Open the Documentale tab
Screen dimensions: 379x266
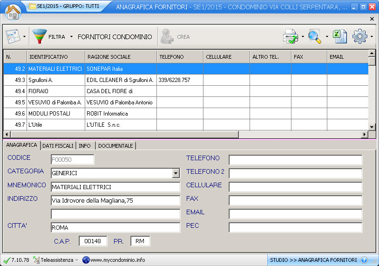coord(115,146)
